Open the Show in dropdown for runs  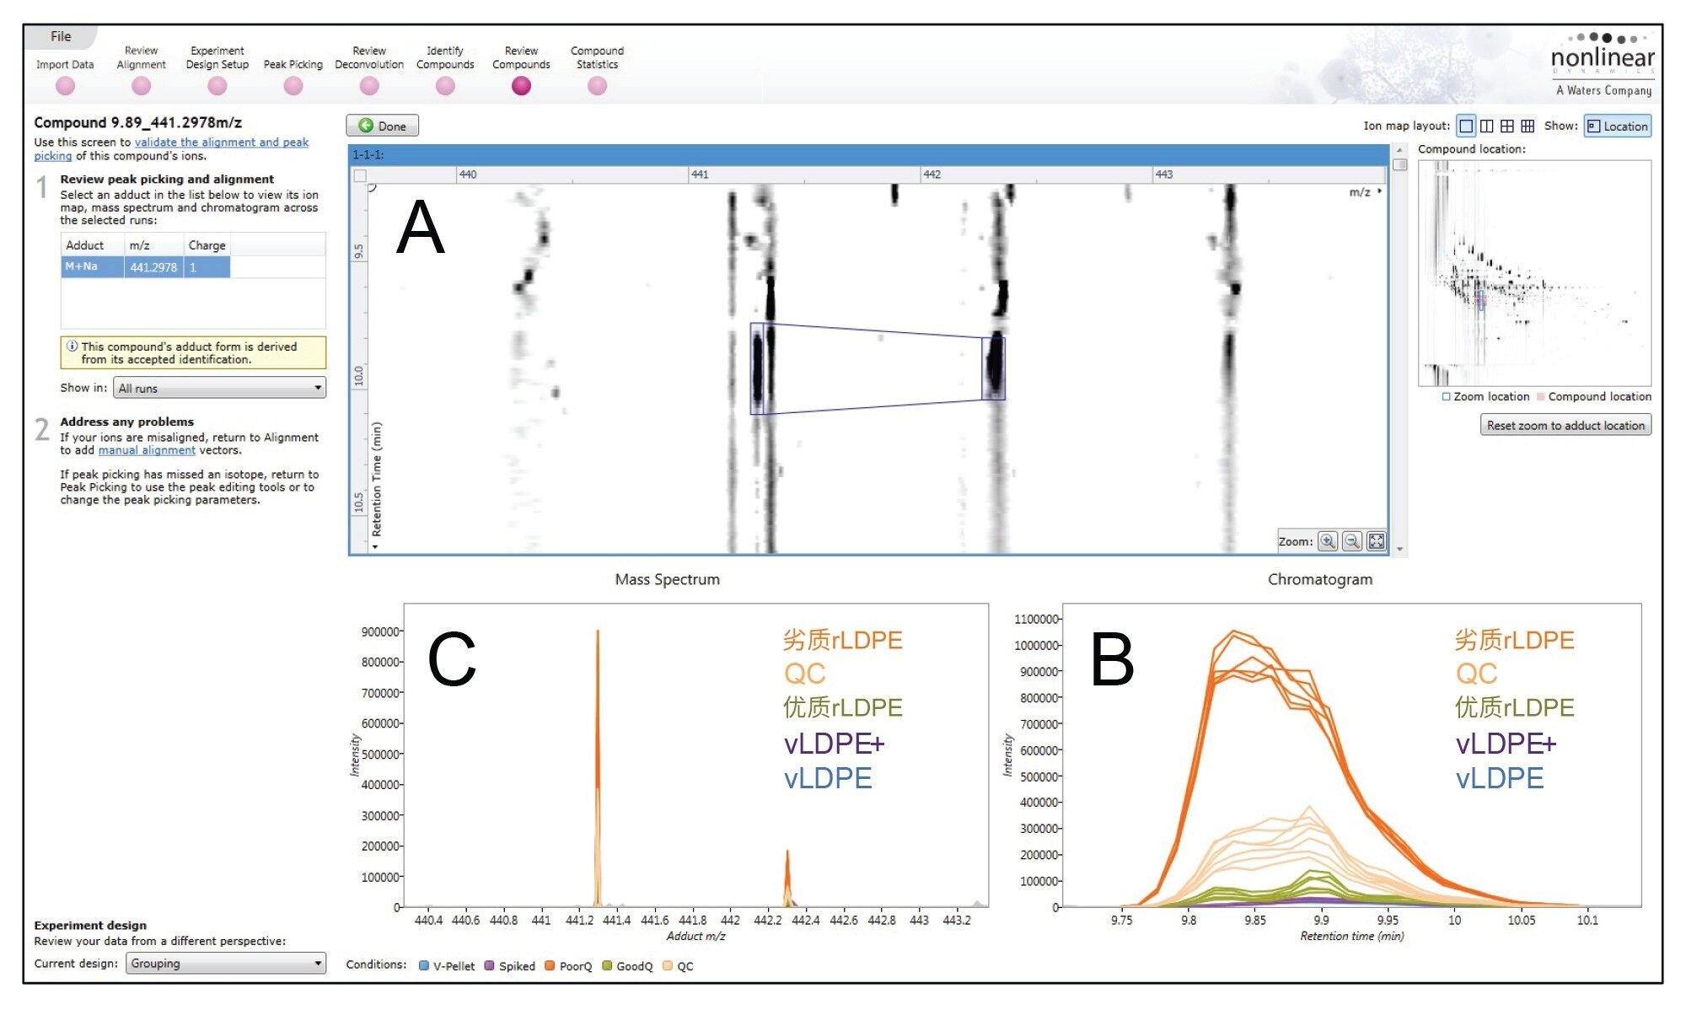pos(223,389)
